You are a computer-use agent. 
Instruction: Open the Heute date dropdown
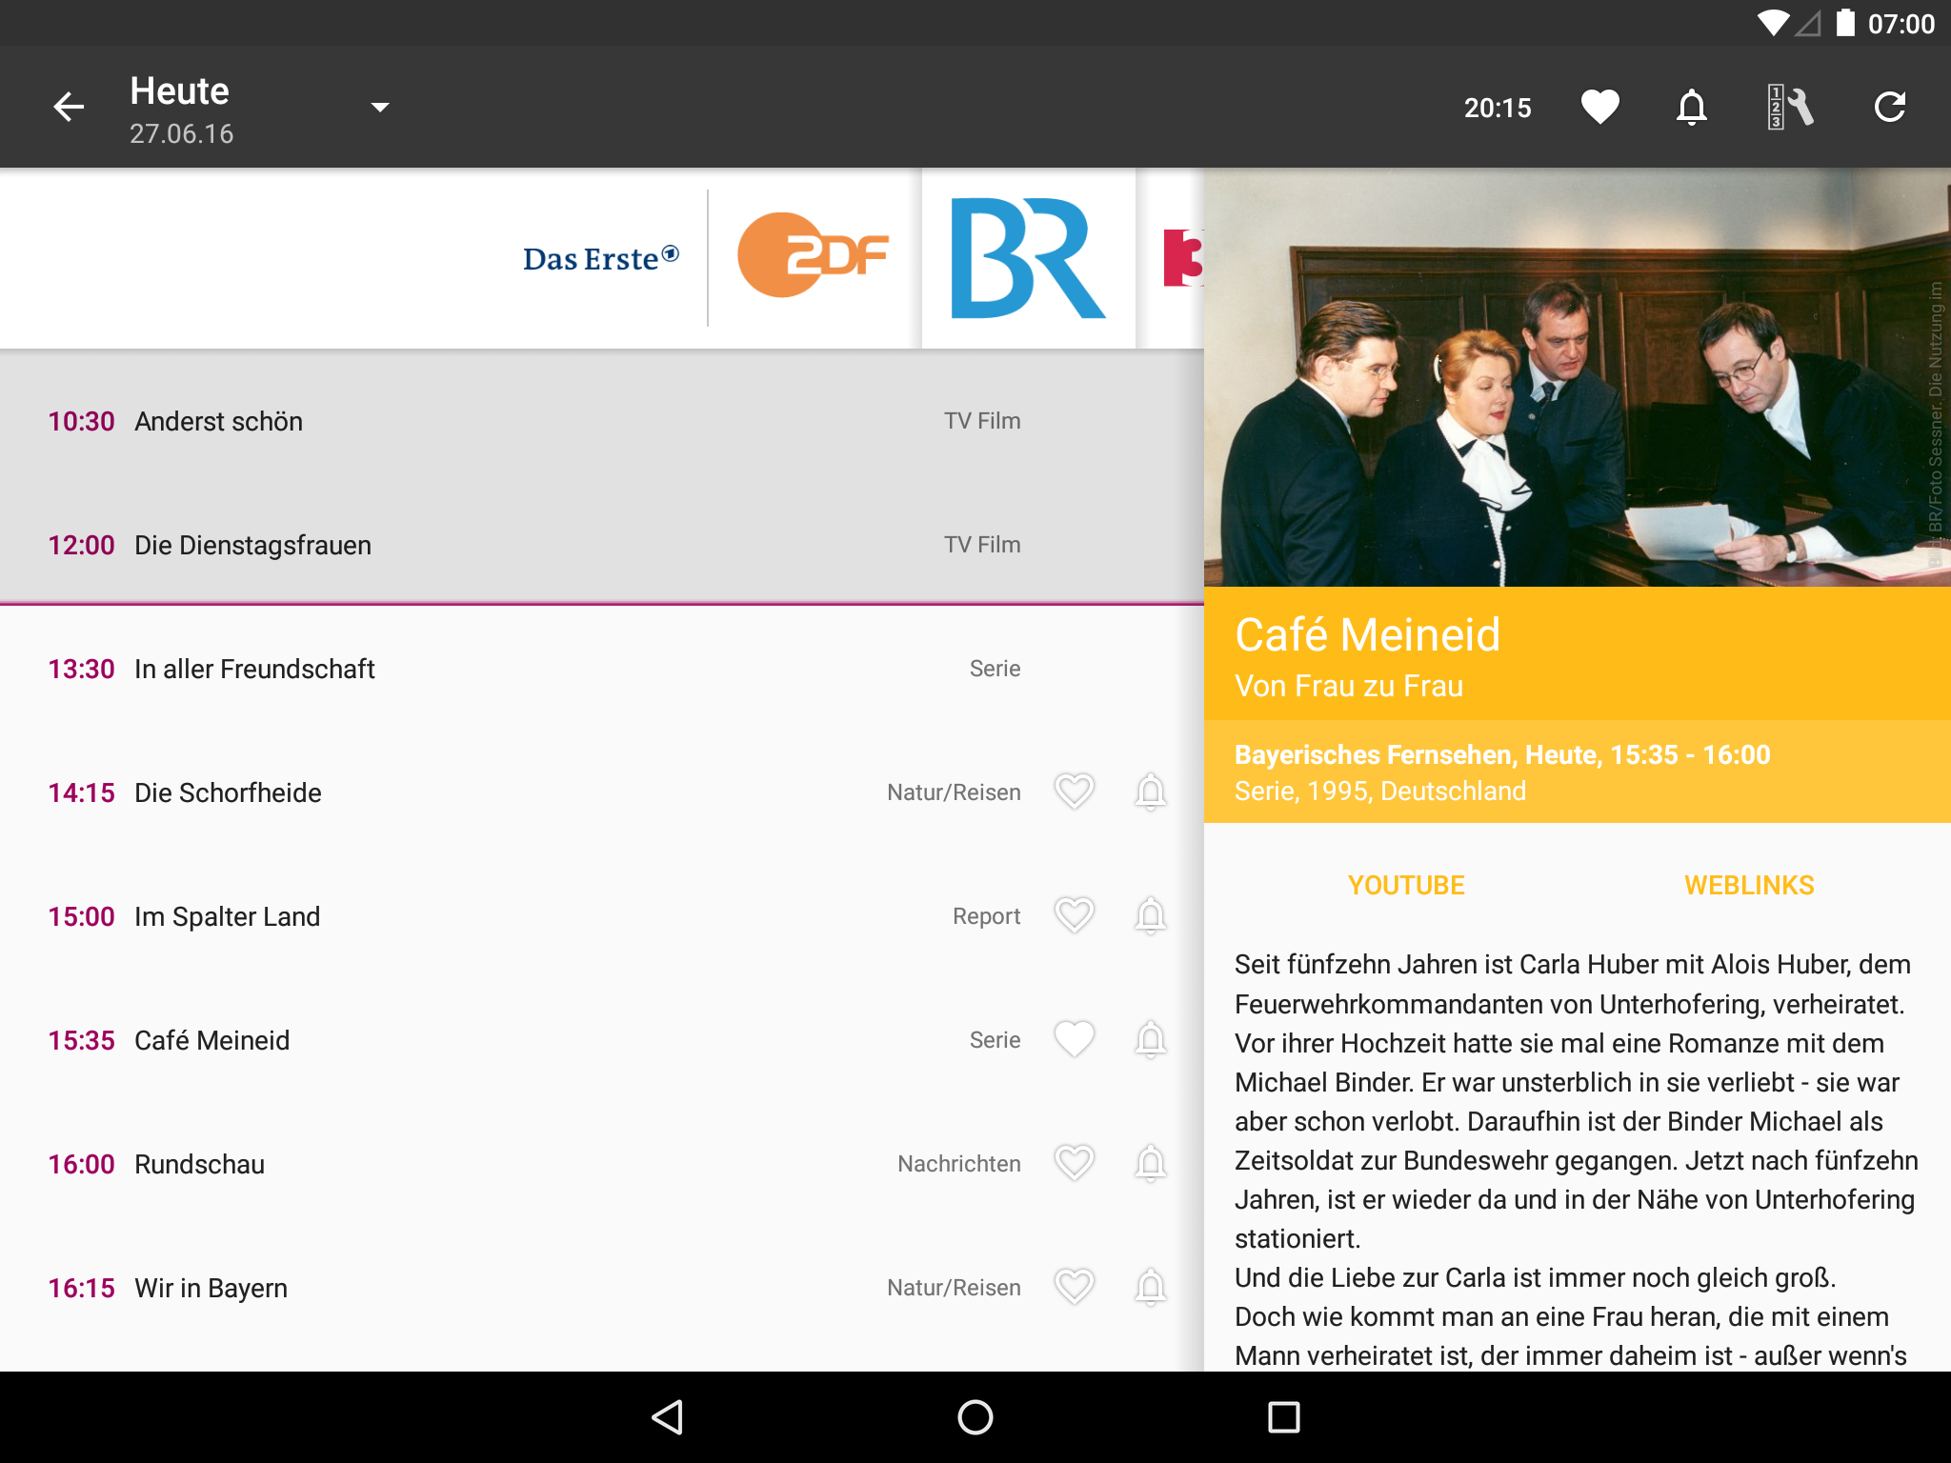pyautogui.click(x=379, y=107)
